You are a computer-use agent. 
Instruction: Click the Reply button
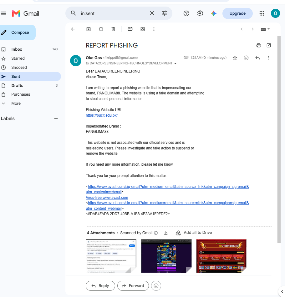point(100,286)
